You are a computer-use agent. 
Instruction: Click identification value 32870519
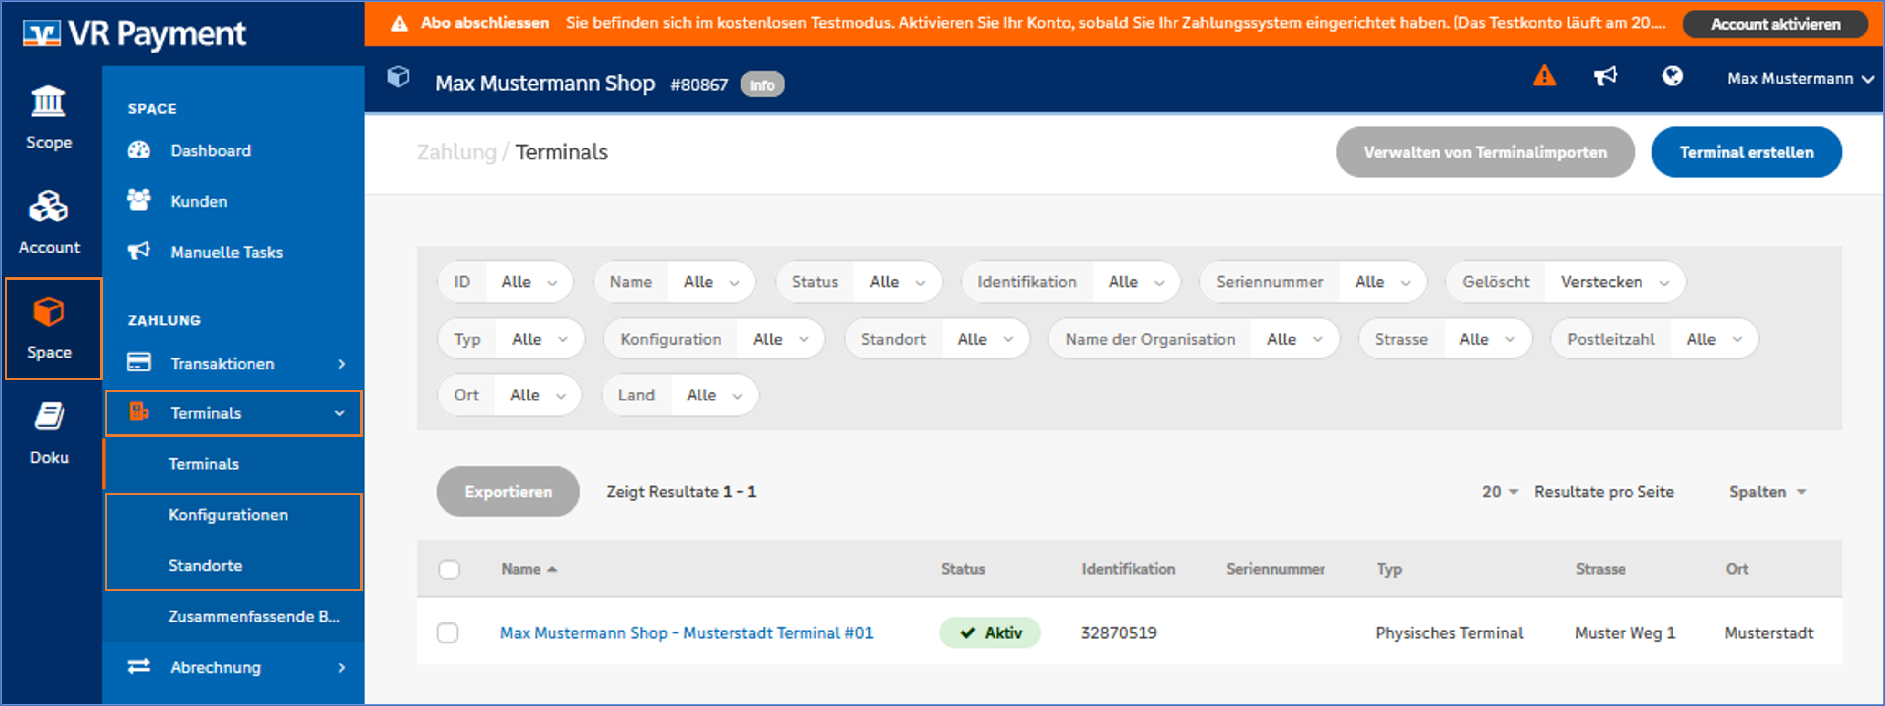(1119, 633)
